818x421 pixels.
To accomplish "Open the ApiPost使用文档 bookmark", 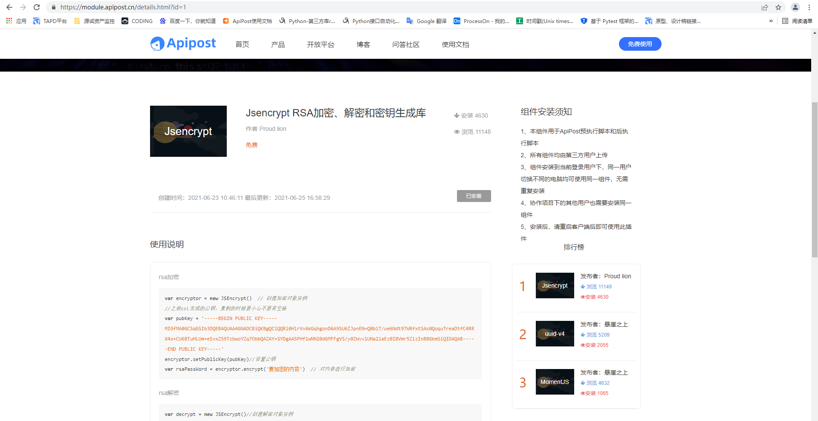I will coord(247,21).
